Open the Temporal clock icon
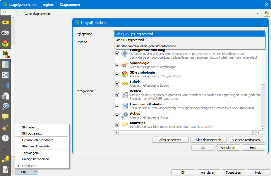 tap(5, 138)
